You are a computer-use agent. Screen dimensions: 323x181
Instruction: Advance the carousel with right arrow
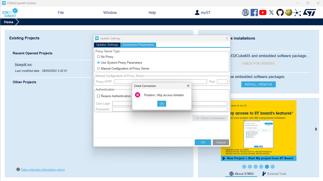pyautogui.click(x=316, y=129)
